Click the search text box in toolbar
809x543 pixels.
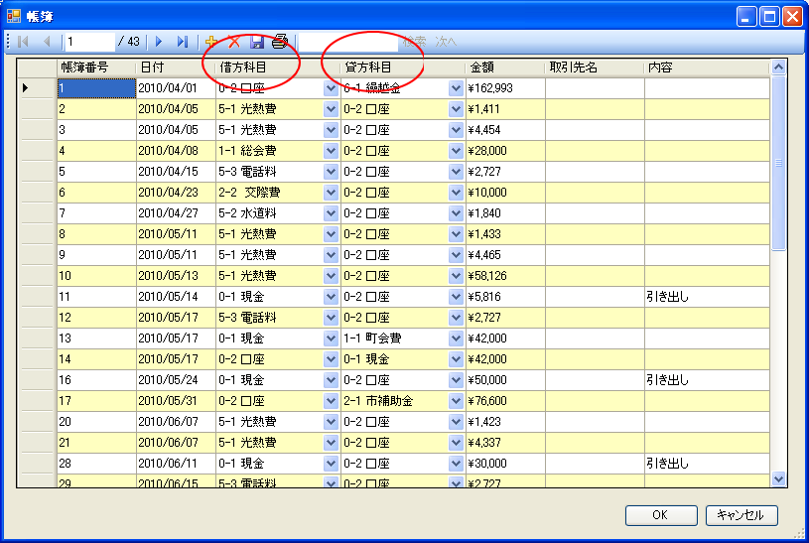pyautogui.click(x=347, y=42)
